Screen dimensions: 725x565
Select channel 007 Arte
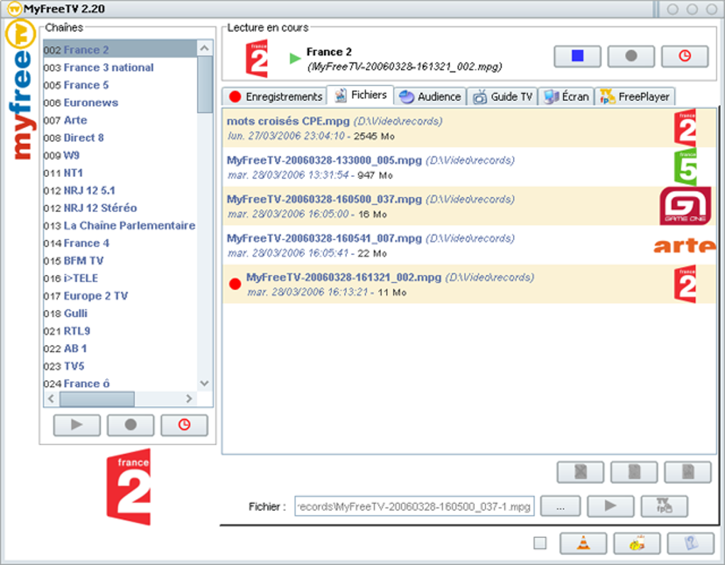coord(120,120)
